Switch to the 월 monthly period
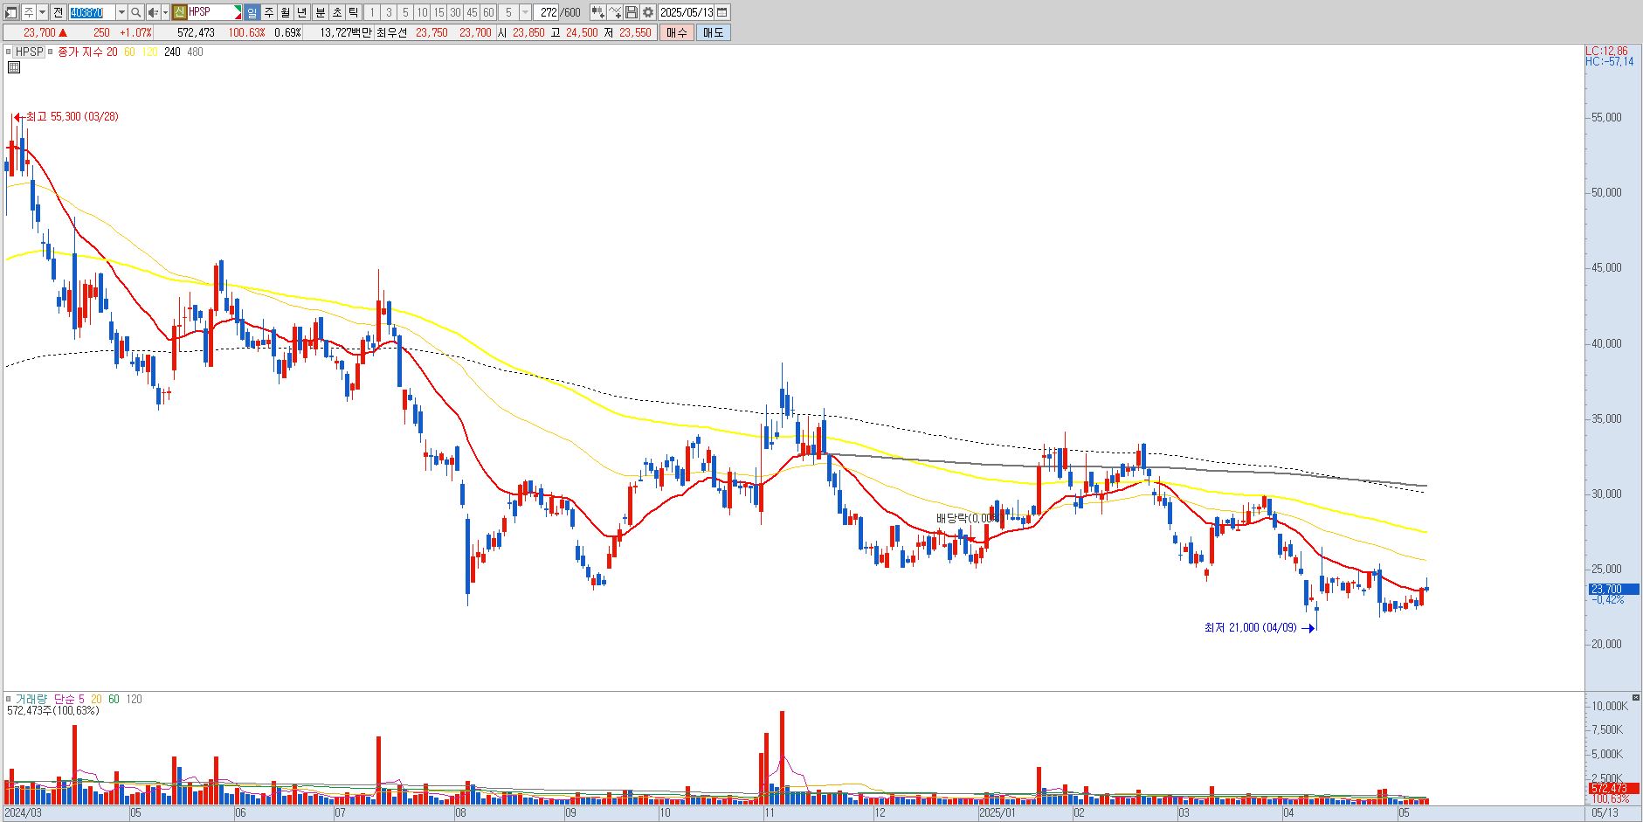 (286, 12)
